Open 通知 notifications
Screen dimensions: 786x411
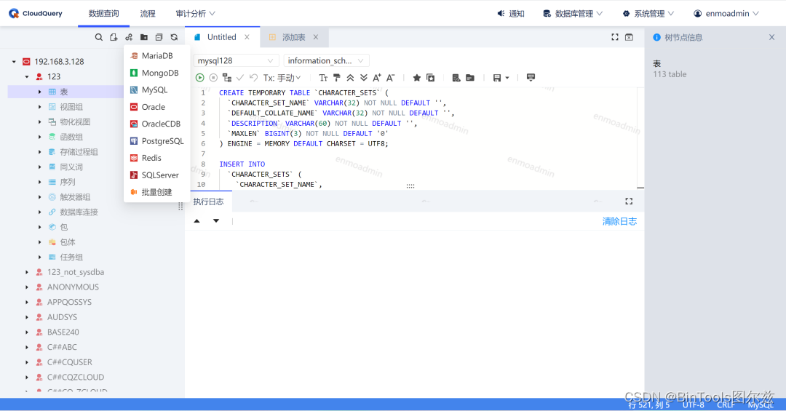pos(511,14)
